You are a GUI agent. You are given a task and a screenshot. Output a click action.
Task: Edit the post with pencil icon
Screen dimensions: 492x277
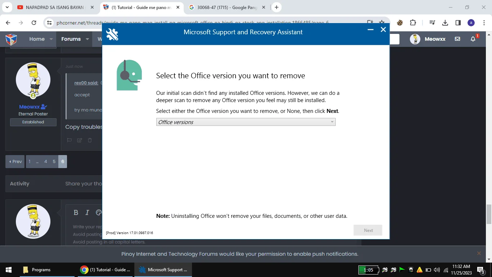tap(80, 140)
